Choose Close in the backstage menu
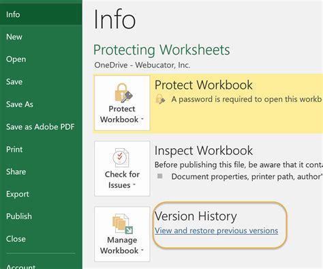 [x=41, y=239]
